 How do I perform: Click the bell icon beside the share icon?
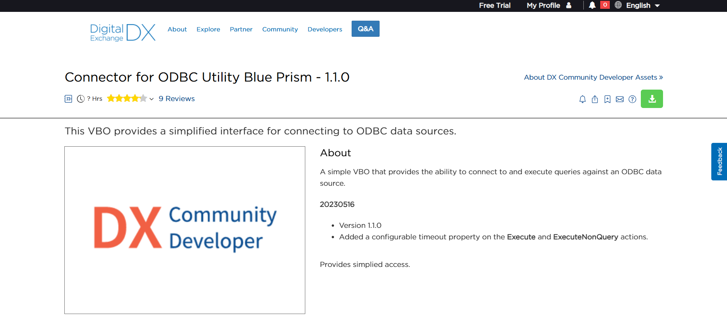pos(582,99)
